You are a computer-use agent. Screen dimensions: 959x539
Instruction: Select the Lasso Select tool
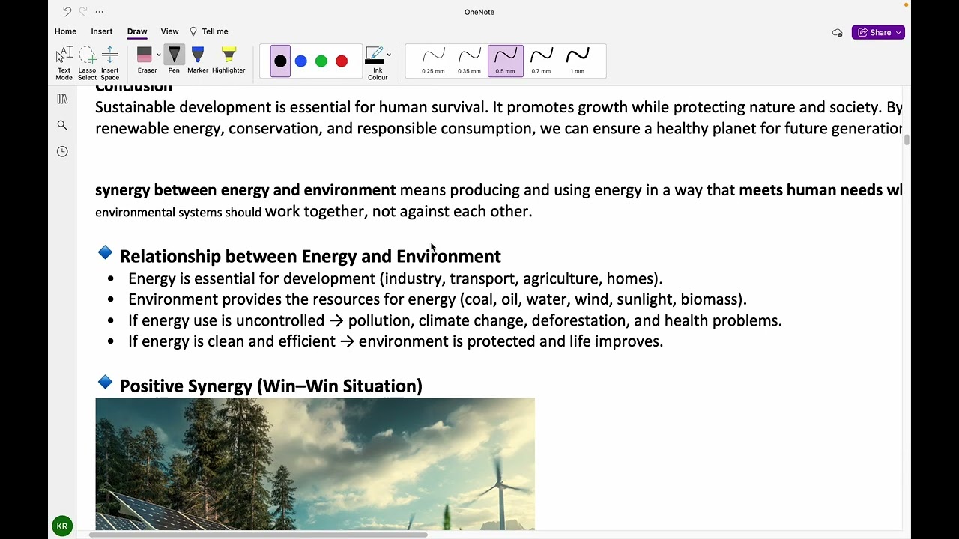pos(87,63)
